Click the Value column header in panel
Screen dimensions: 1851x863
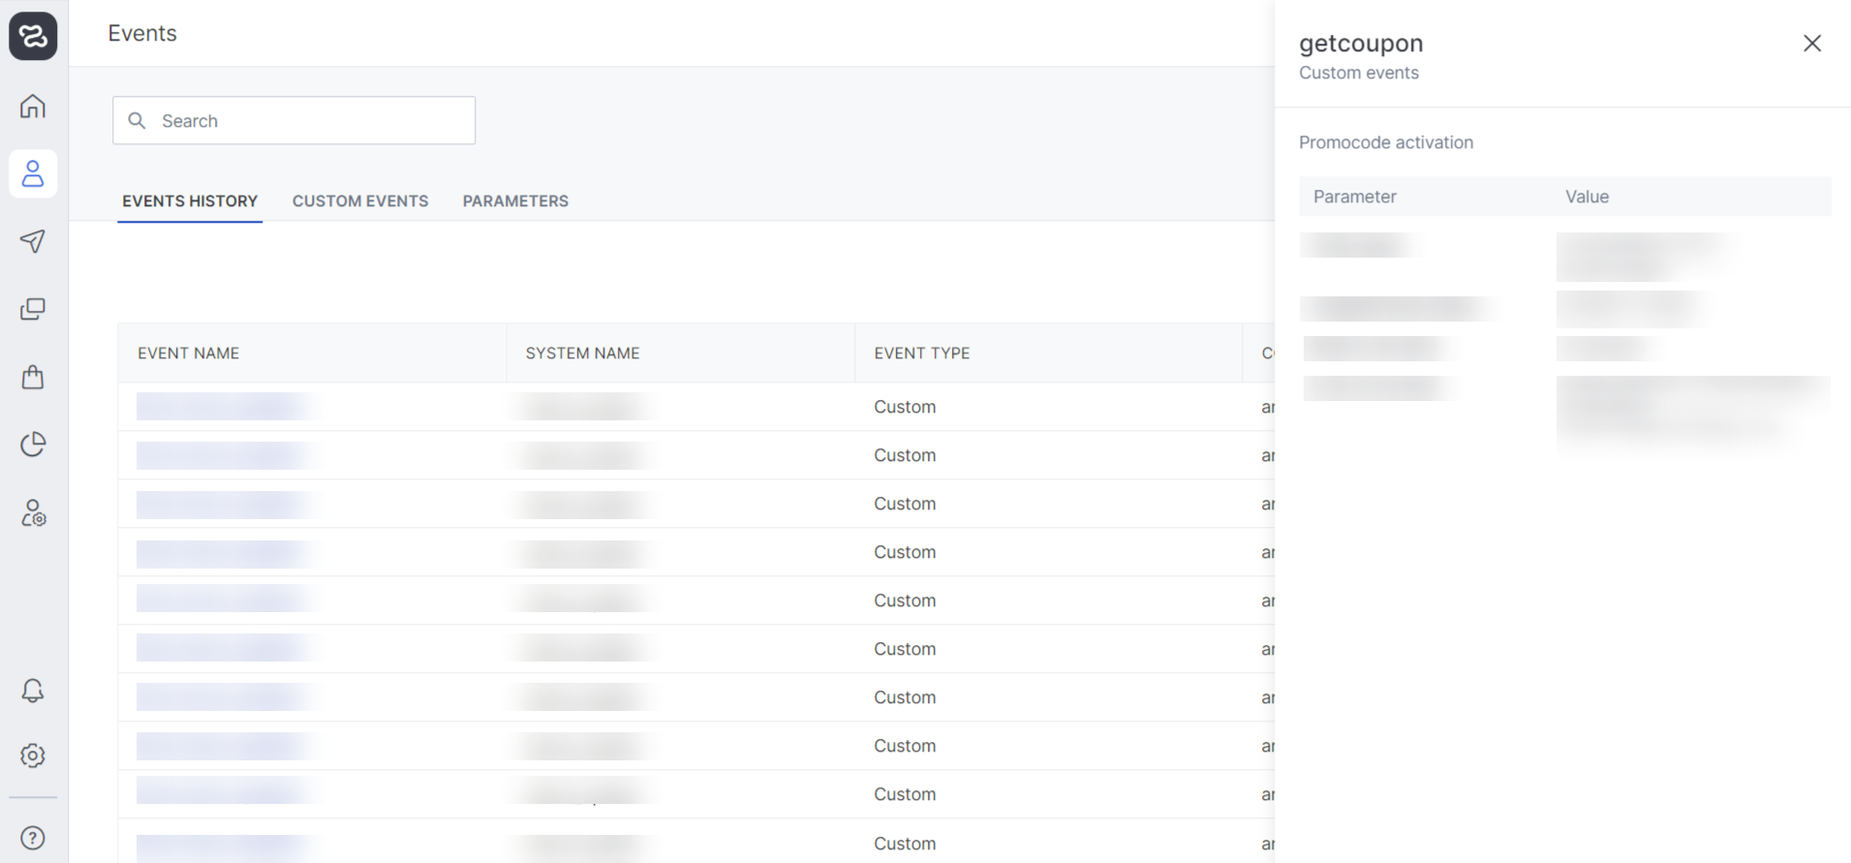1588,197
